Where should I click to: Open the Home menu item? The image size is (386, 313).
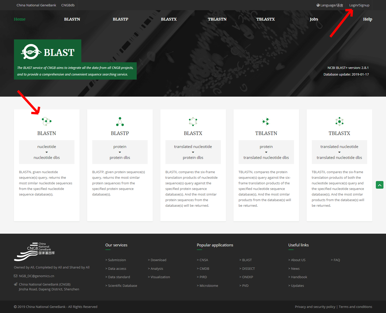(x=20, y=19)
